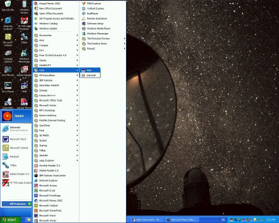Expand The Rosetta Stone submenu
This screenshot has height=223, width=279.
pos(103,44)
